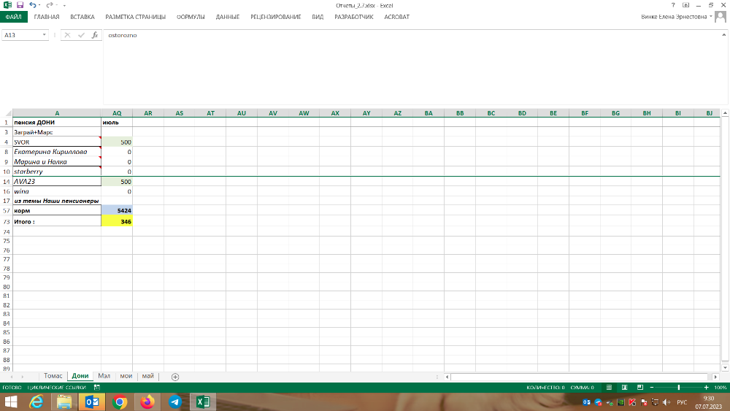The image size is (730, 411).
Task: Add a new sheet with plus button
Action: (x=175, y=377)
